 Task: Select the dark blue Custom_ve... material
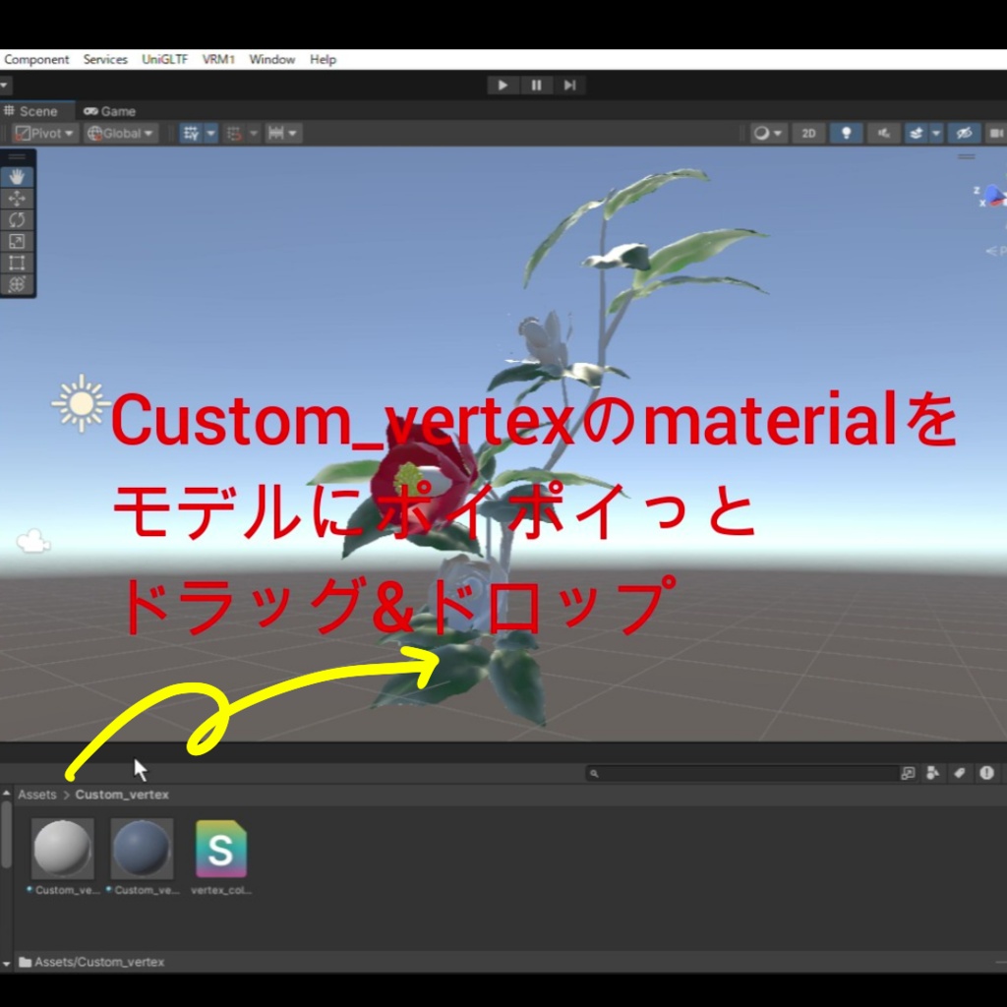pos(142,849)
